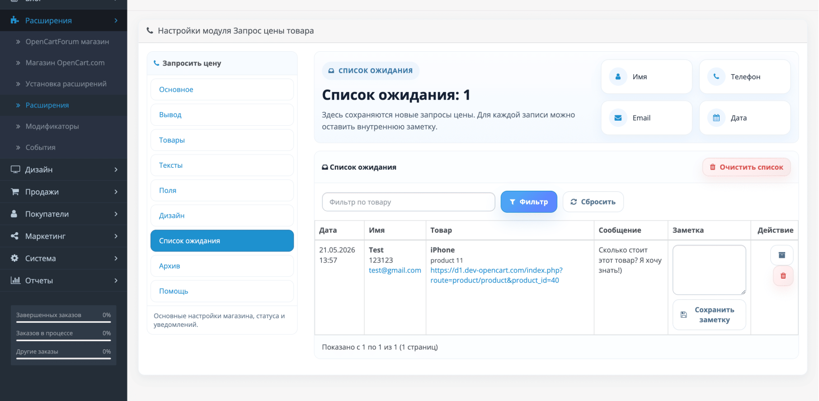Switch to the Дизайн settings tab
Screen dimensions: 819x401
click(222, 215)
